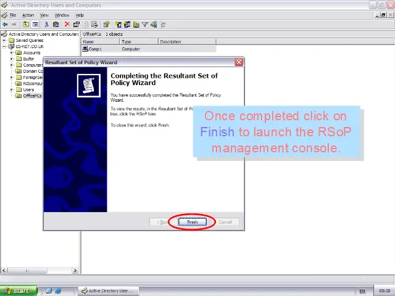Collapse the ES-NET.CO.UK domain node
Screen dimensions: 395x296
[4, 46]
